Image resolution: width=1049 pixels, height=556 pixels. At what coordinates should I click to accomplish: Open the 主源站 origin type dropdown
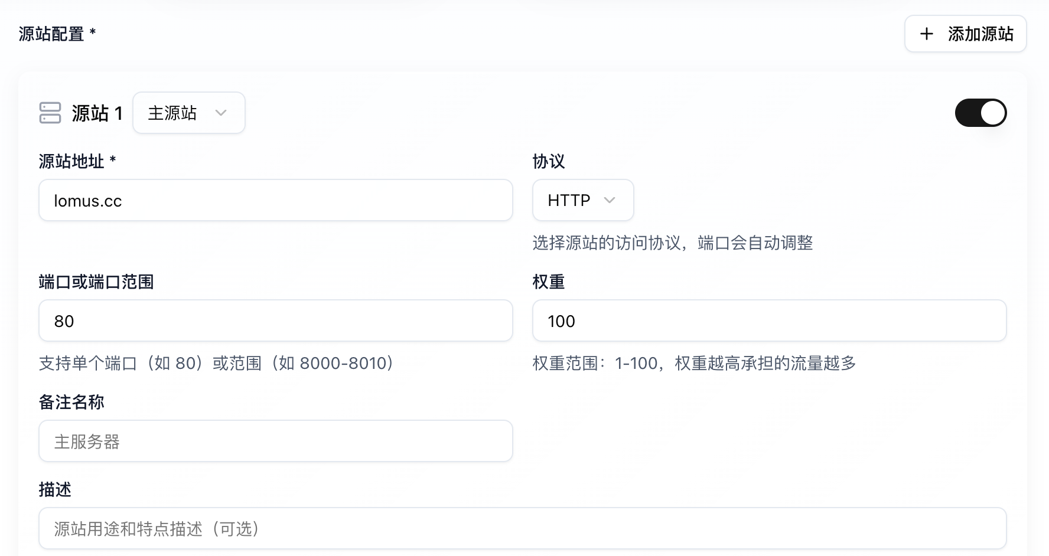[x=188, y=113]
